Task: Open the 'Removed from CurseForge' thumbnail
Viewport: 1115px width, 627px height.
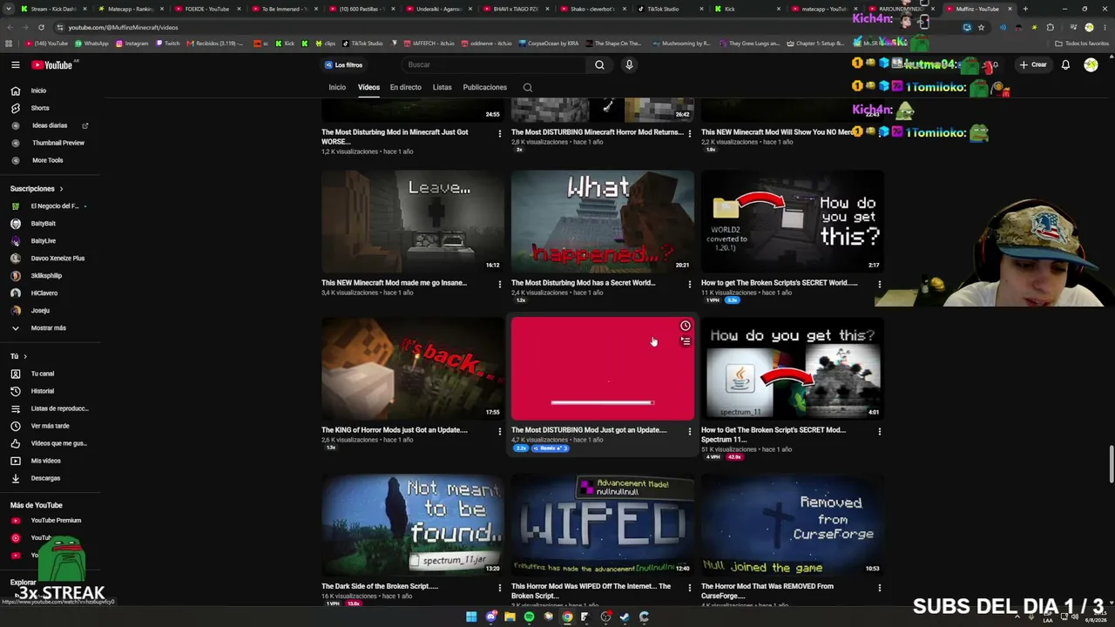Action: (792, 525)
